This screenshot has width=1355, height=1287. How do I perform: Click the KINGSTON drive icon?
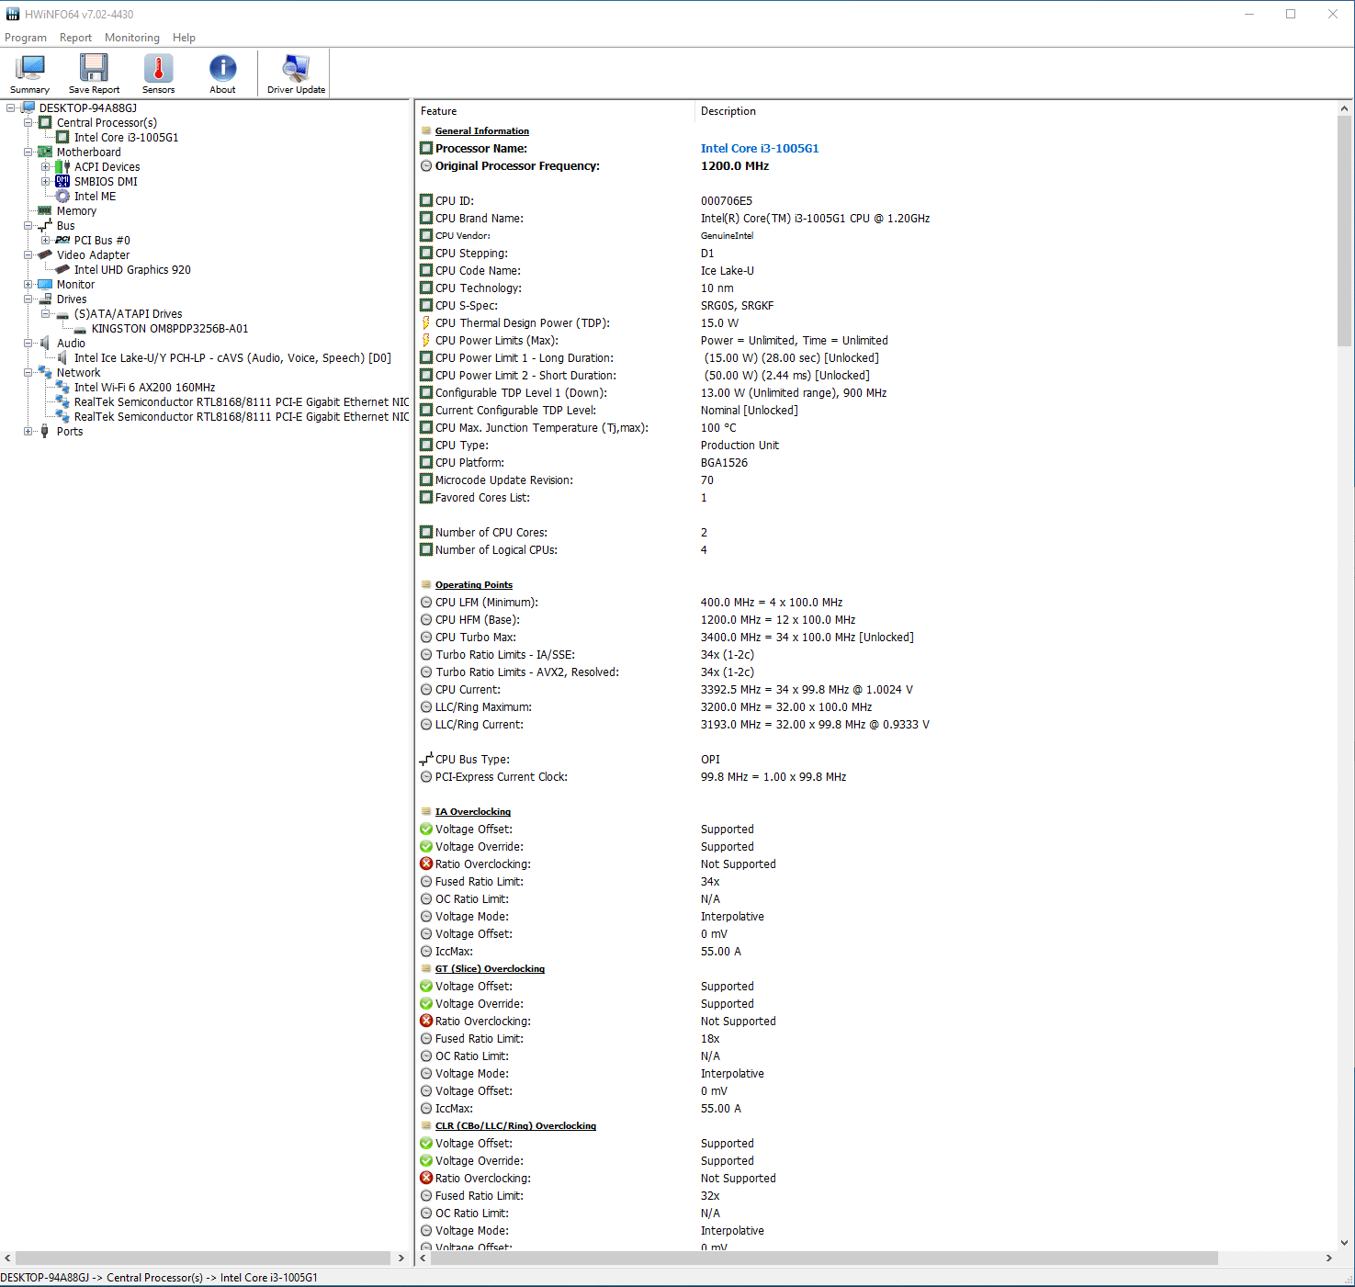80,329
